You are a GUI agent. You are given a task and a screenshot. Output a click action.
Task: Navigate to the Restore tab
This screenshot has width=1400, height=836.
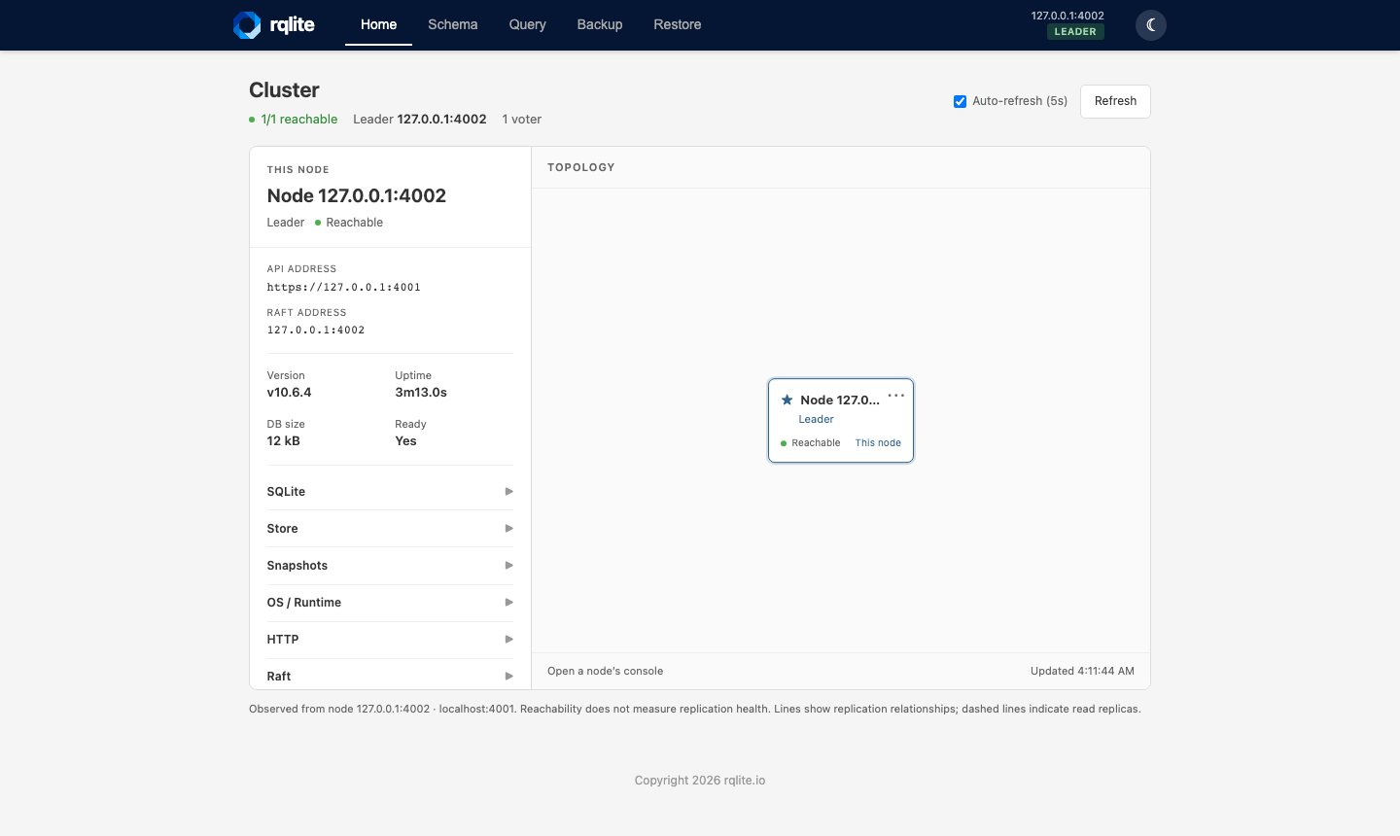[x=678, y=25]
